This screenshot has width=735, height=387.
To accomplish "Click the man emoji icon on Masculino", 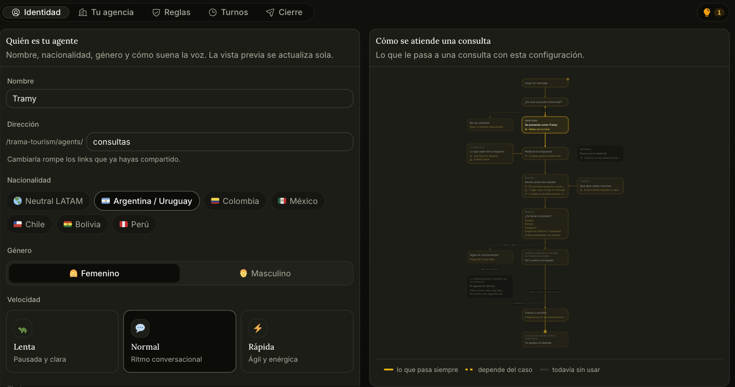I will (x=244, y=273).
